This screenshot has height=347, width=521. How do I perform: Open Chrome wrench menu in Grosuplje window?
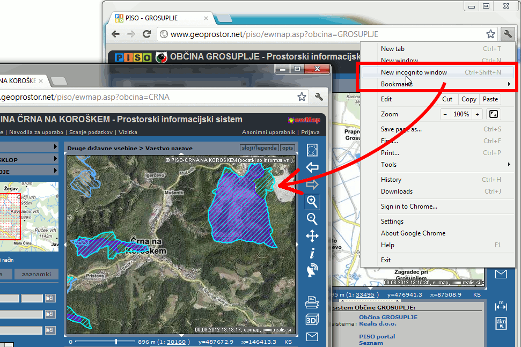coord(507,34)
